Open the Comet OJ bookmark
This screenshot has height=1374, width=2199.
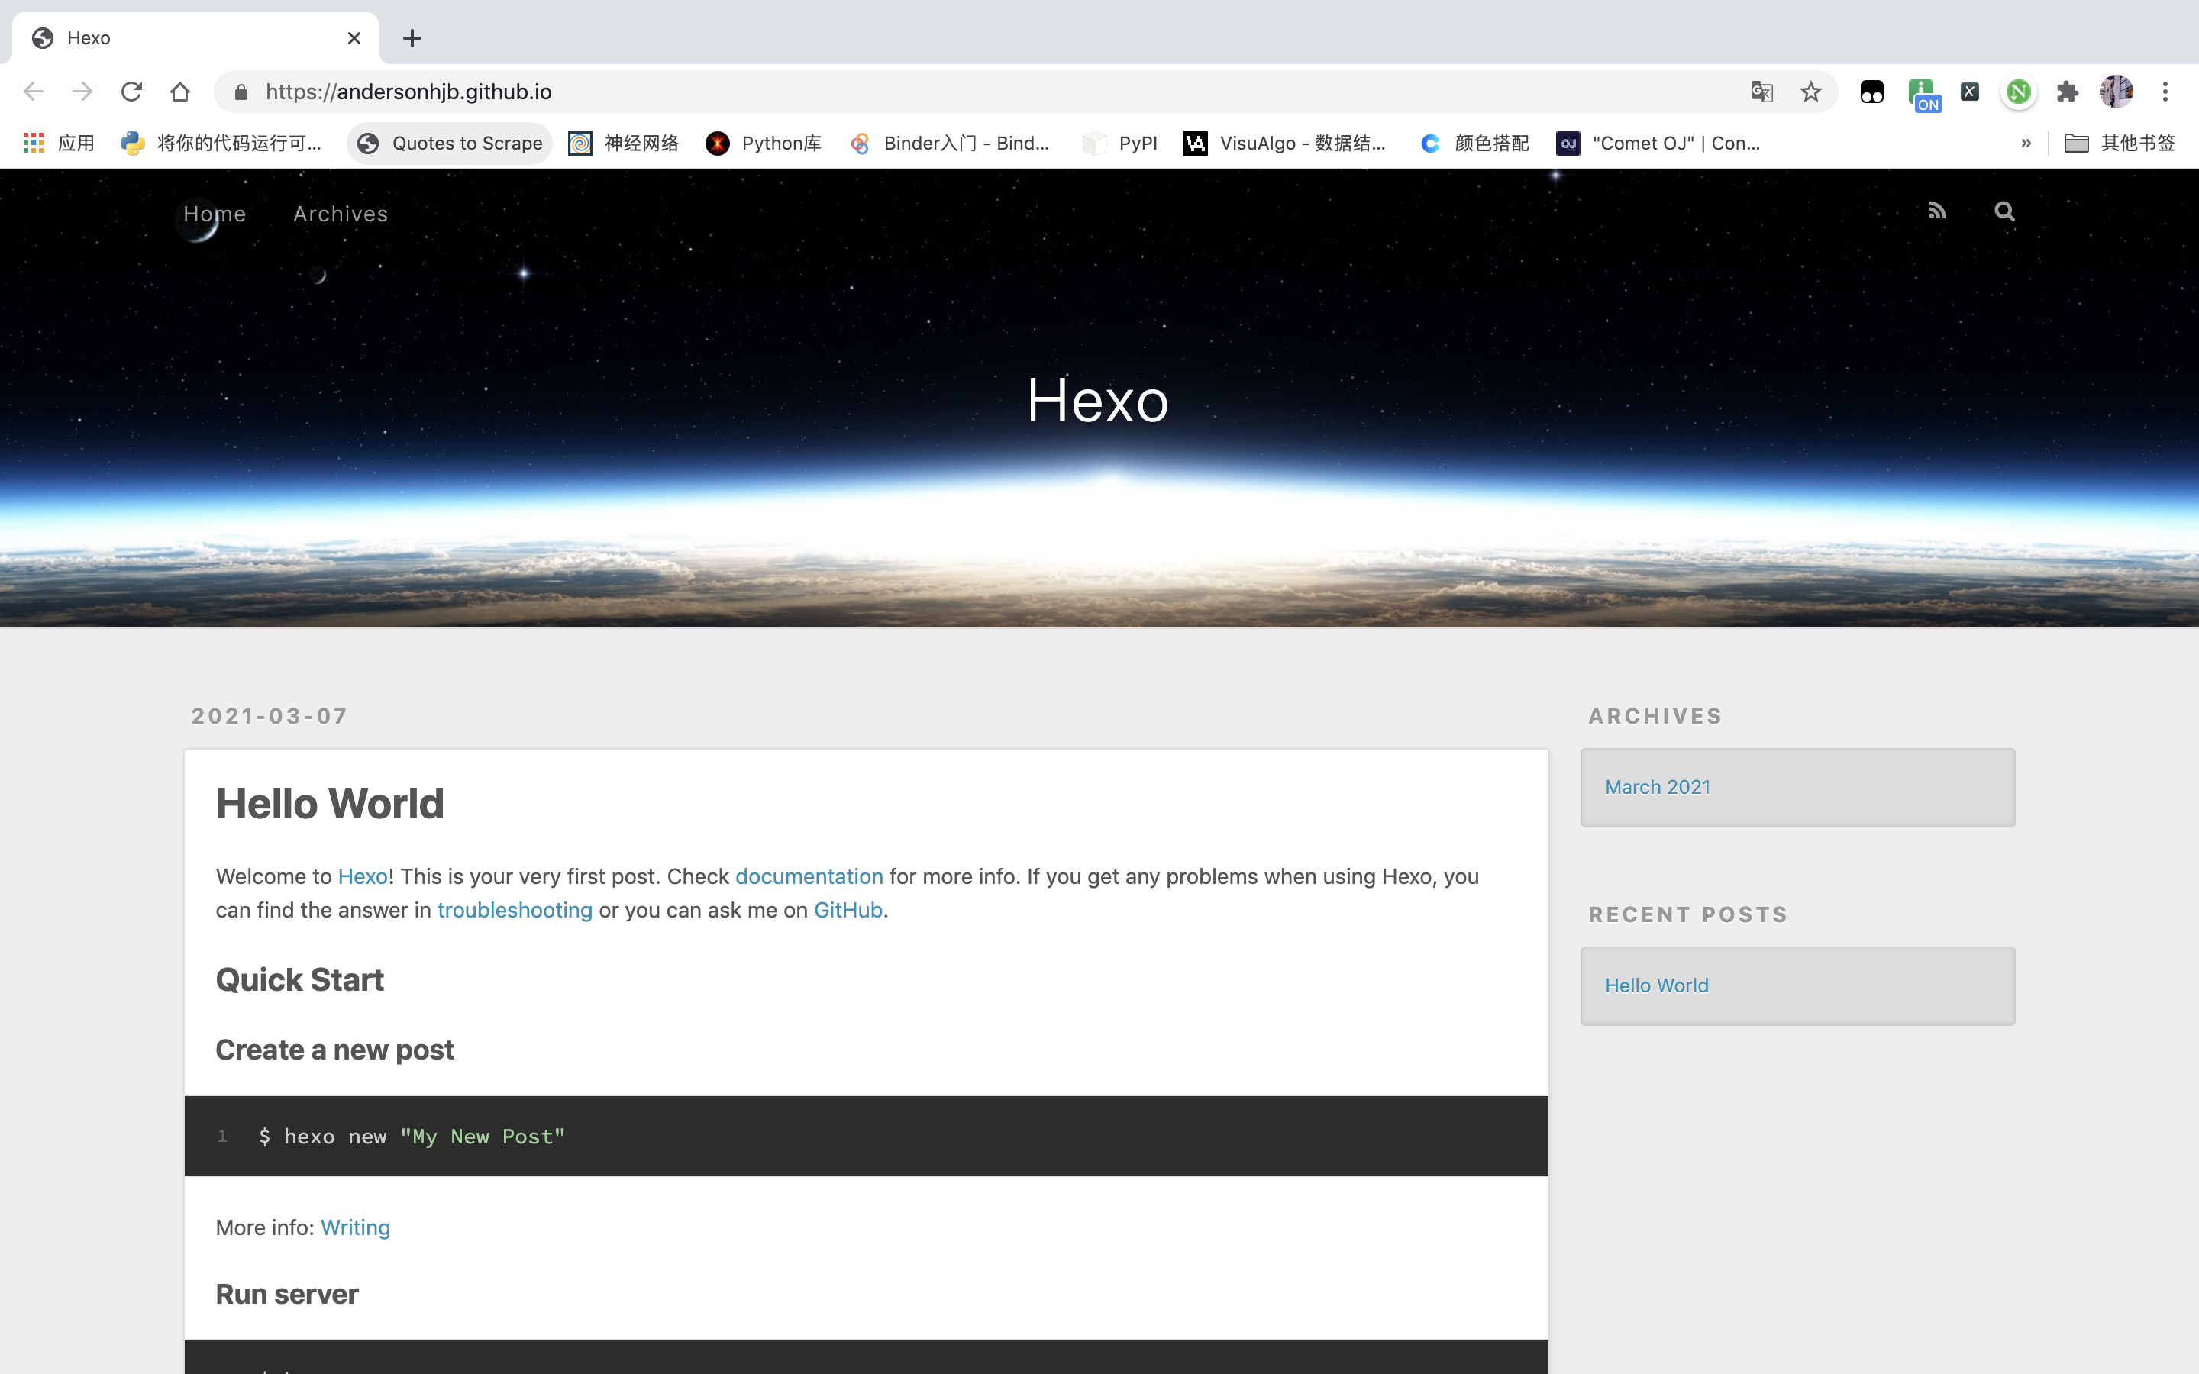point(1658,143)
